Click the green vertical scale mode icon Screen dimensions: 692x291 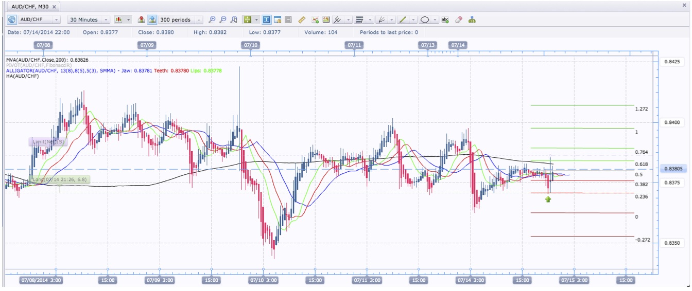(247, 20)
